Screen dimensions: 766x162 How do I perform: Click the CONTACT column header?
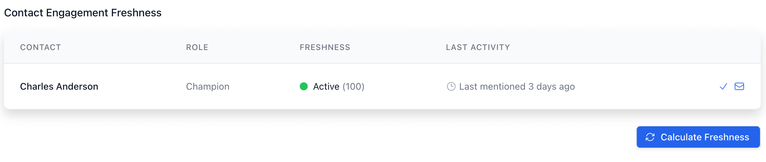[x=40, y=47]
